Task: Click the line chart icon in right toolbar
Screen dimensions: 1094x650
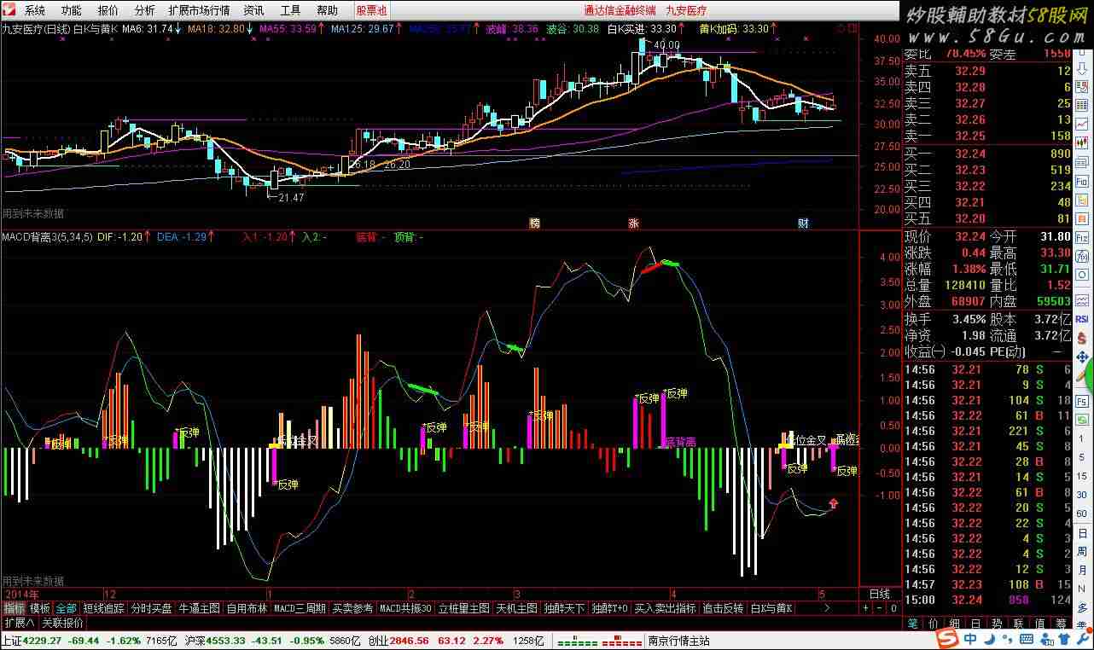Action: click(1081, 123)
